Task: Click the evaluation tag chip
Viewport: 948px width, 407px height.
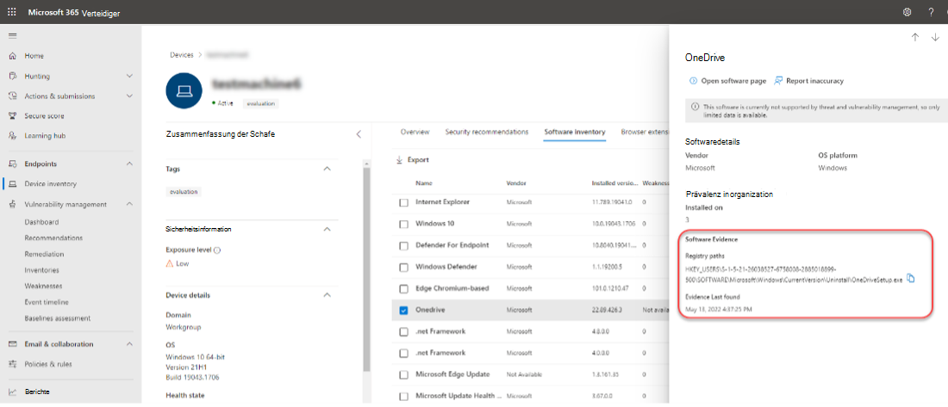Action: coord(184,191)
